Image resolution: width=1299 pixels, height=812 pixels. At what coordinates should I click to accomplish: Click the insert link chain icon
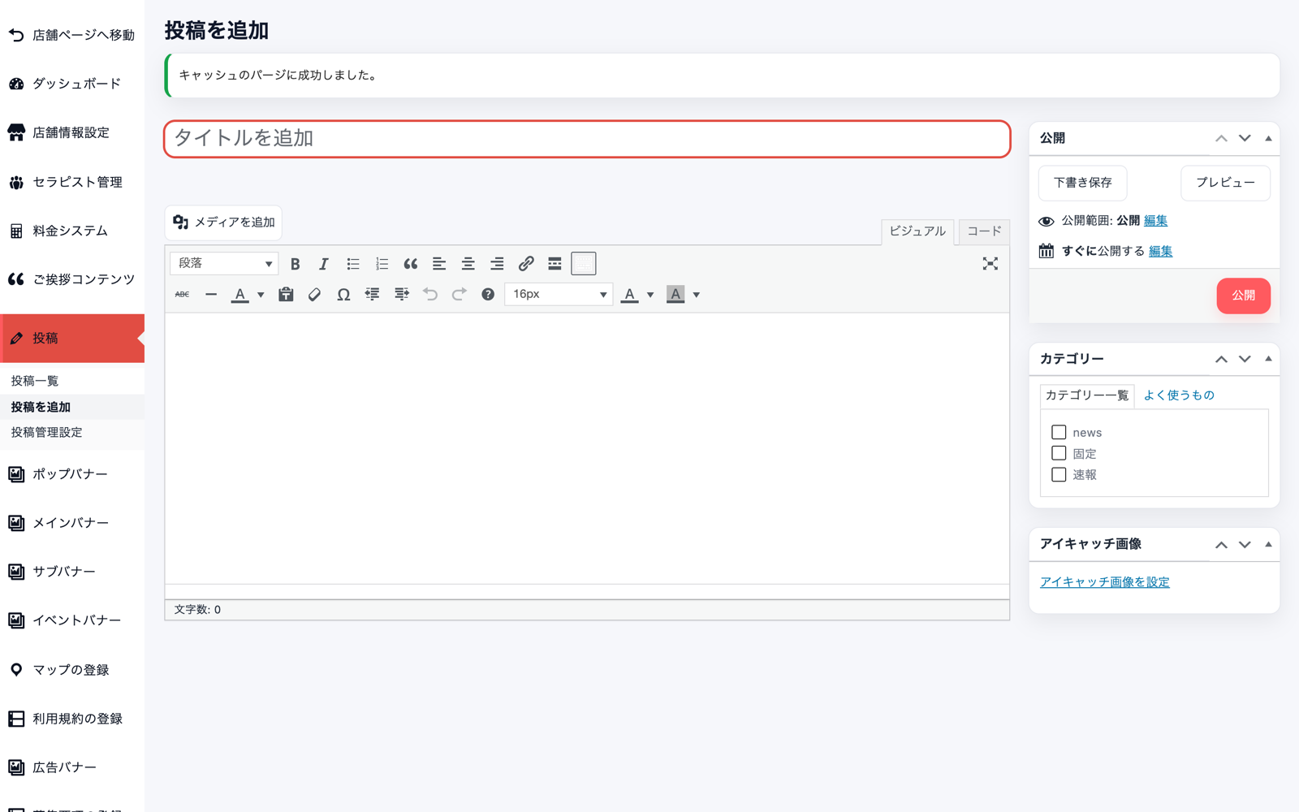(526, 264)
